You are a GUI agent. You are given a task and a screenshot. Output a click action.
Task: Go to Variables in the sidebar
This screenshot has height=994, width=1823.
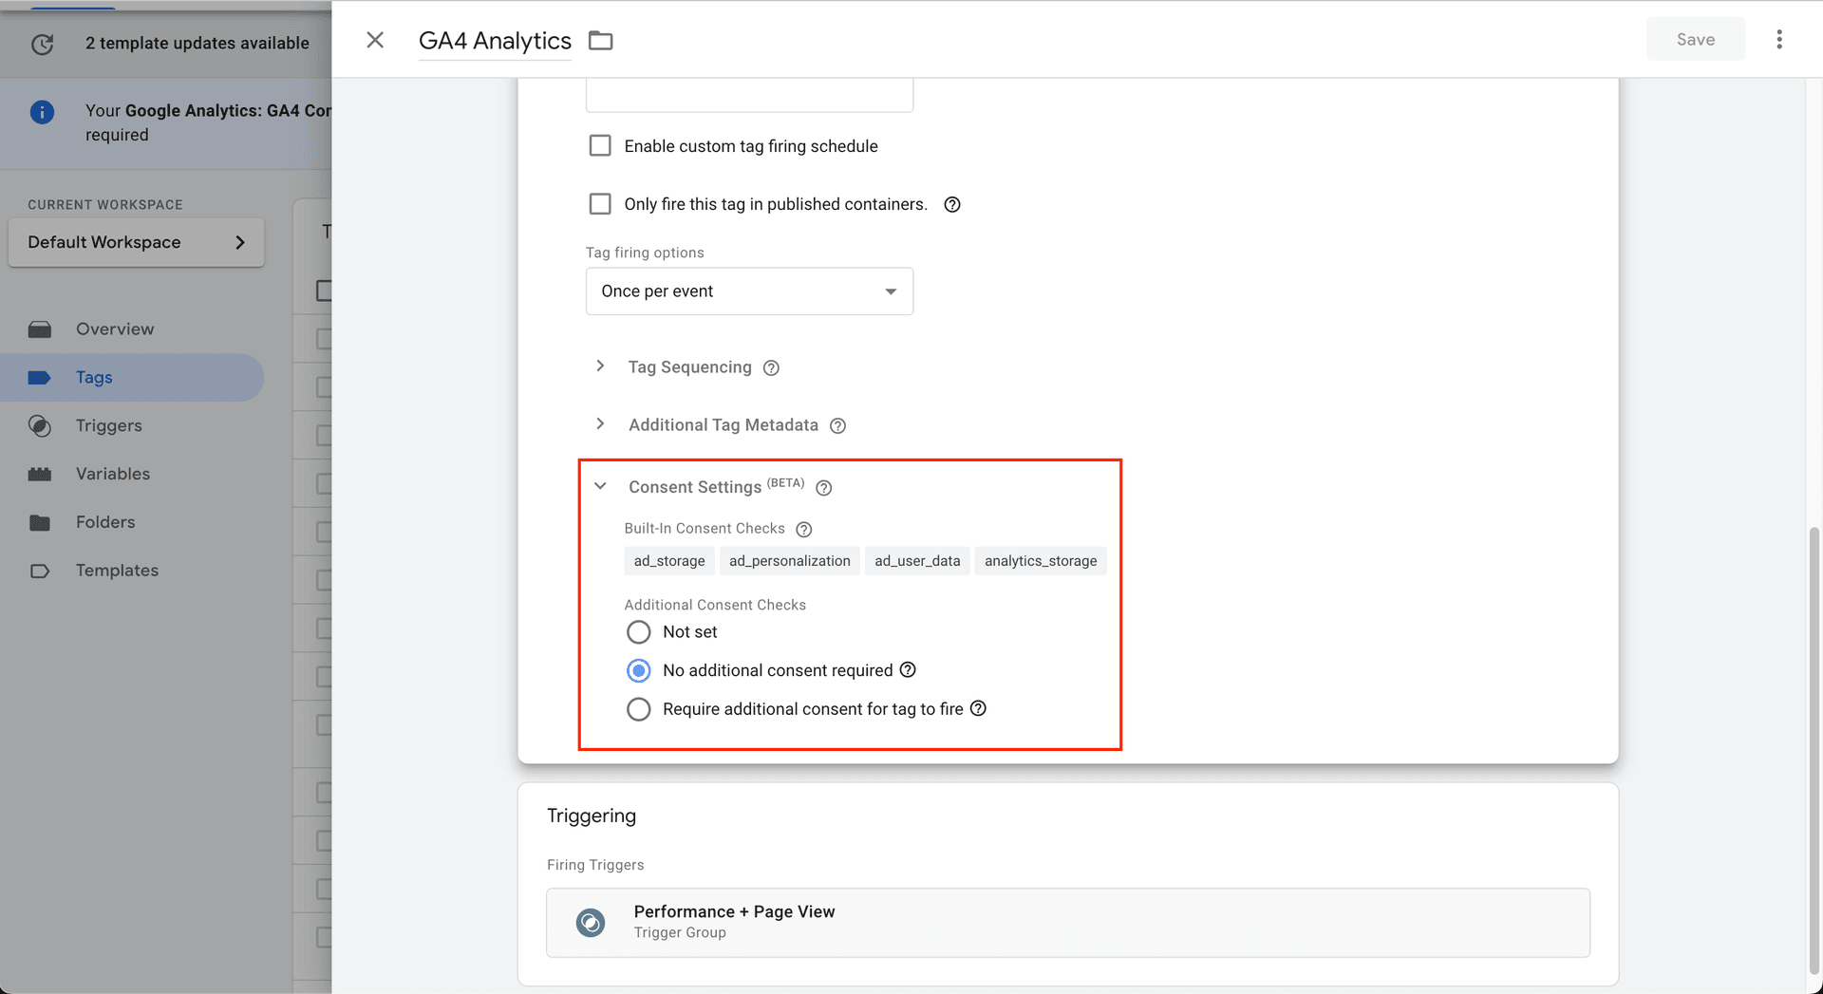click(x=112, y=474)
